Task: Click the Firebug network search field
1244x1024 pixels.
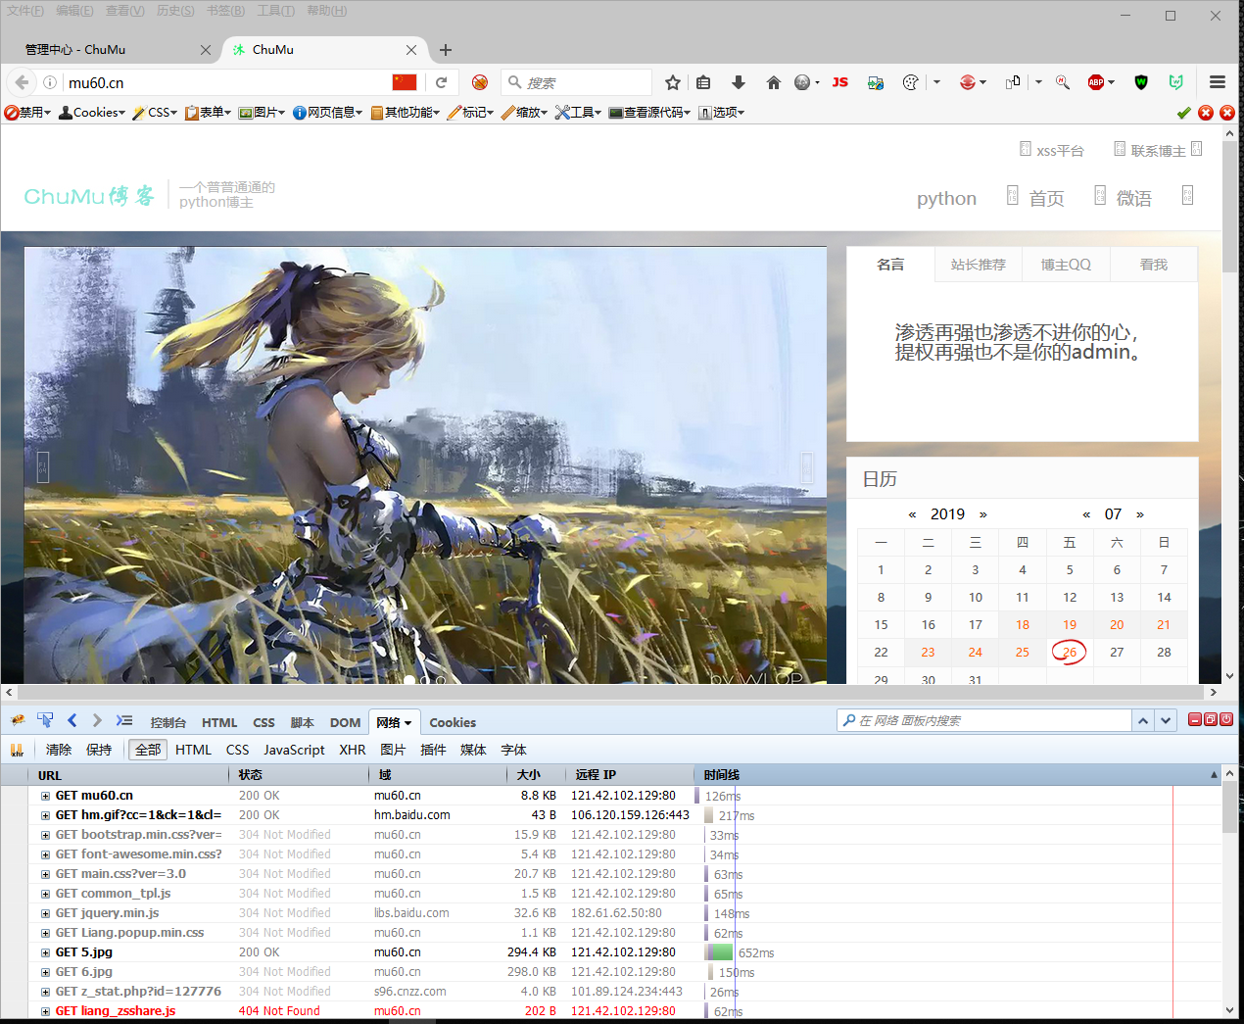Action: click(984, 720)
